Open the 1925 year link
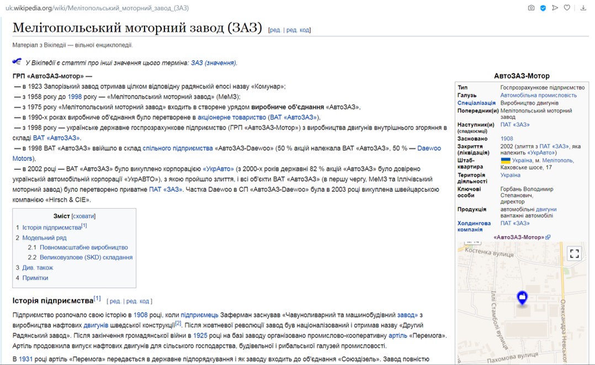Viewport: 595px width, 365px height. pyautogui.click(x=200, y=335)
